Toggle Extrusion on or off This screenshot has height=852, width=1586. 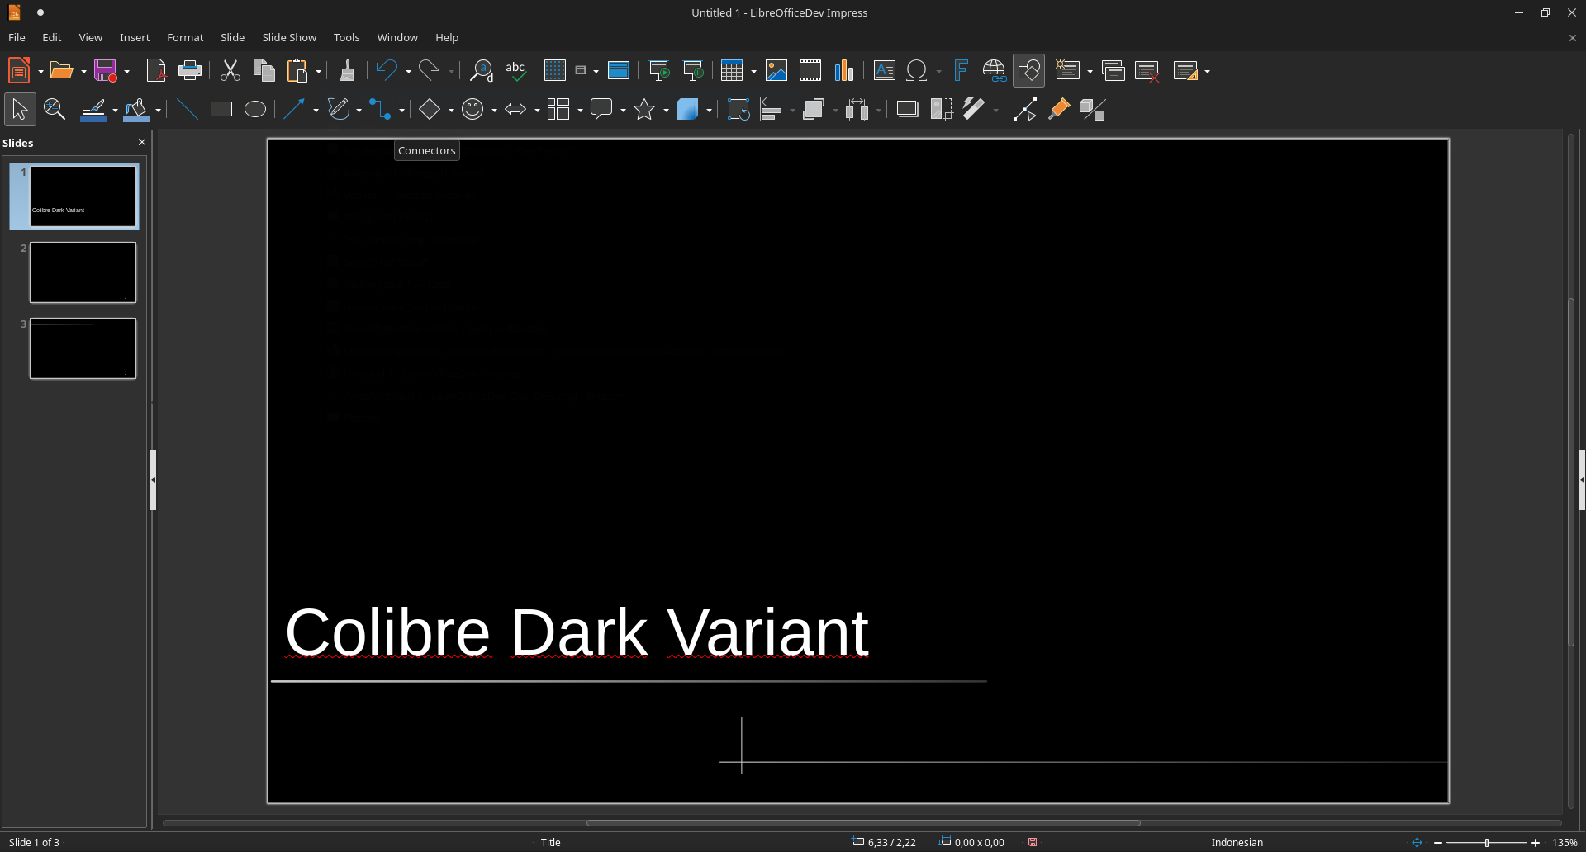pos(1093,110)
